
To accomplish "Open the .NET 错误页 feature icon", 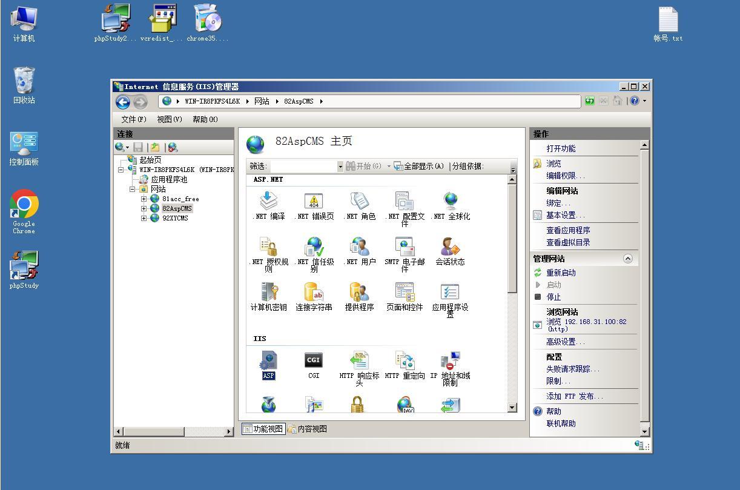I will pyautogui.click(x=314, y=206).
